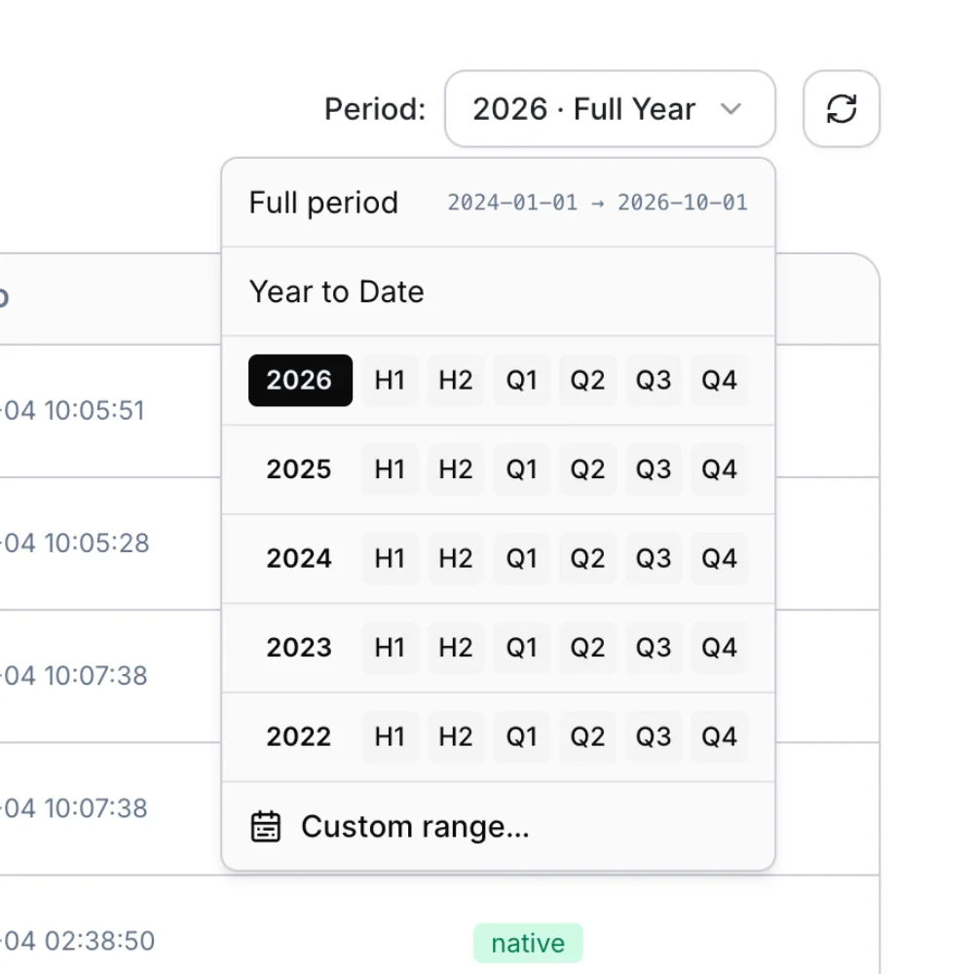This screenshot has height=974, width=974.
Task: Open the Period 2026 Full Year dropdown
Action: (610, 109)
